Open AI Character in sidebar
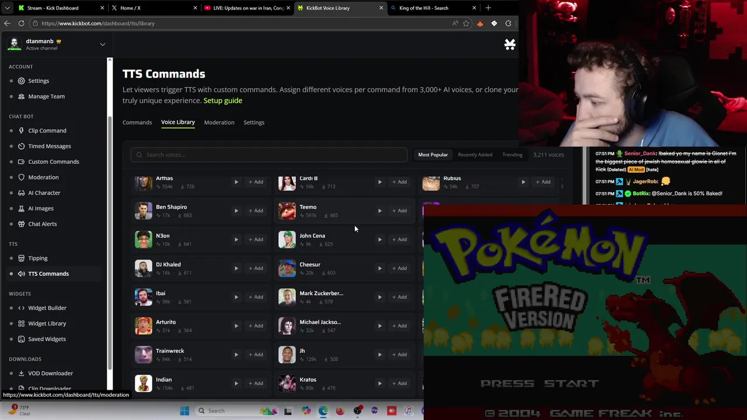The width and height of the screenshot is (747, 420). pyautogui.click(x=44, y=193)
